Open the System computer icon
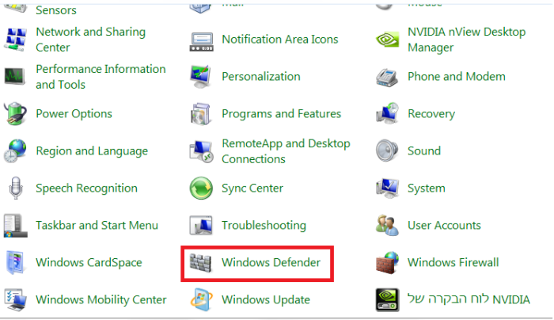Screen dimensions: 554x320 click(387, 188)
